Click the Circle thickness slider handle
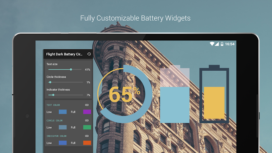 [50, 82]
